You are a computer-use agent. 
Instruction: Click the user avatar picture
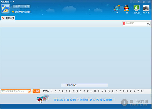6,10
